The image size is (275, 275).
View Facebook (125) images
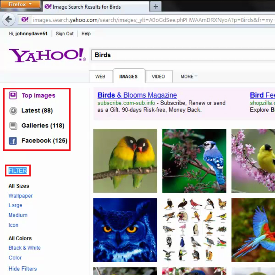tap(44, 141)
